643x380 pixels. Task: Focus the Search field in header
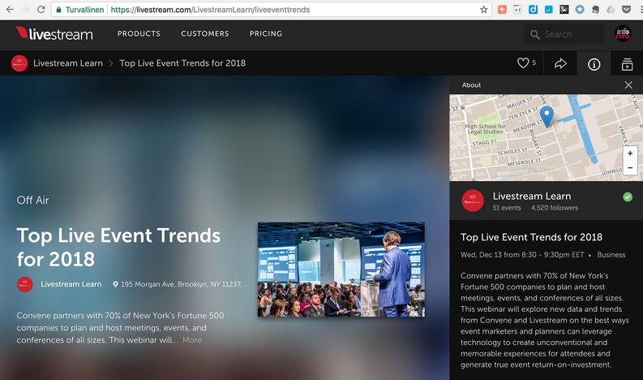tap(564, 34)
